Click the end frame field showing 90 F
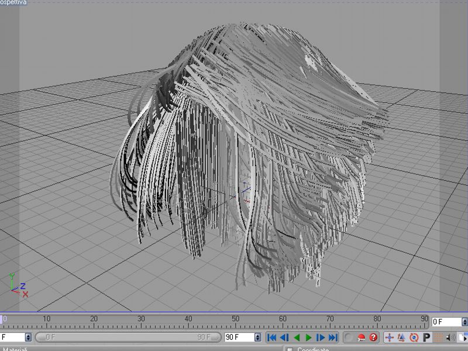This screenshot has width=468, height=351. click(x=239, y=338)
